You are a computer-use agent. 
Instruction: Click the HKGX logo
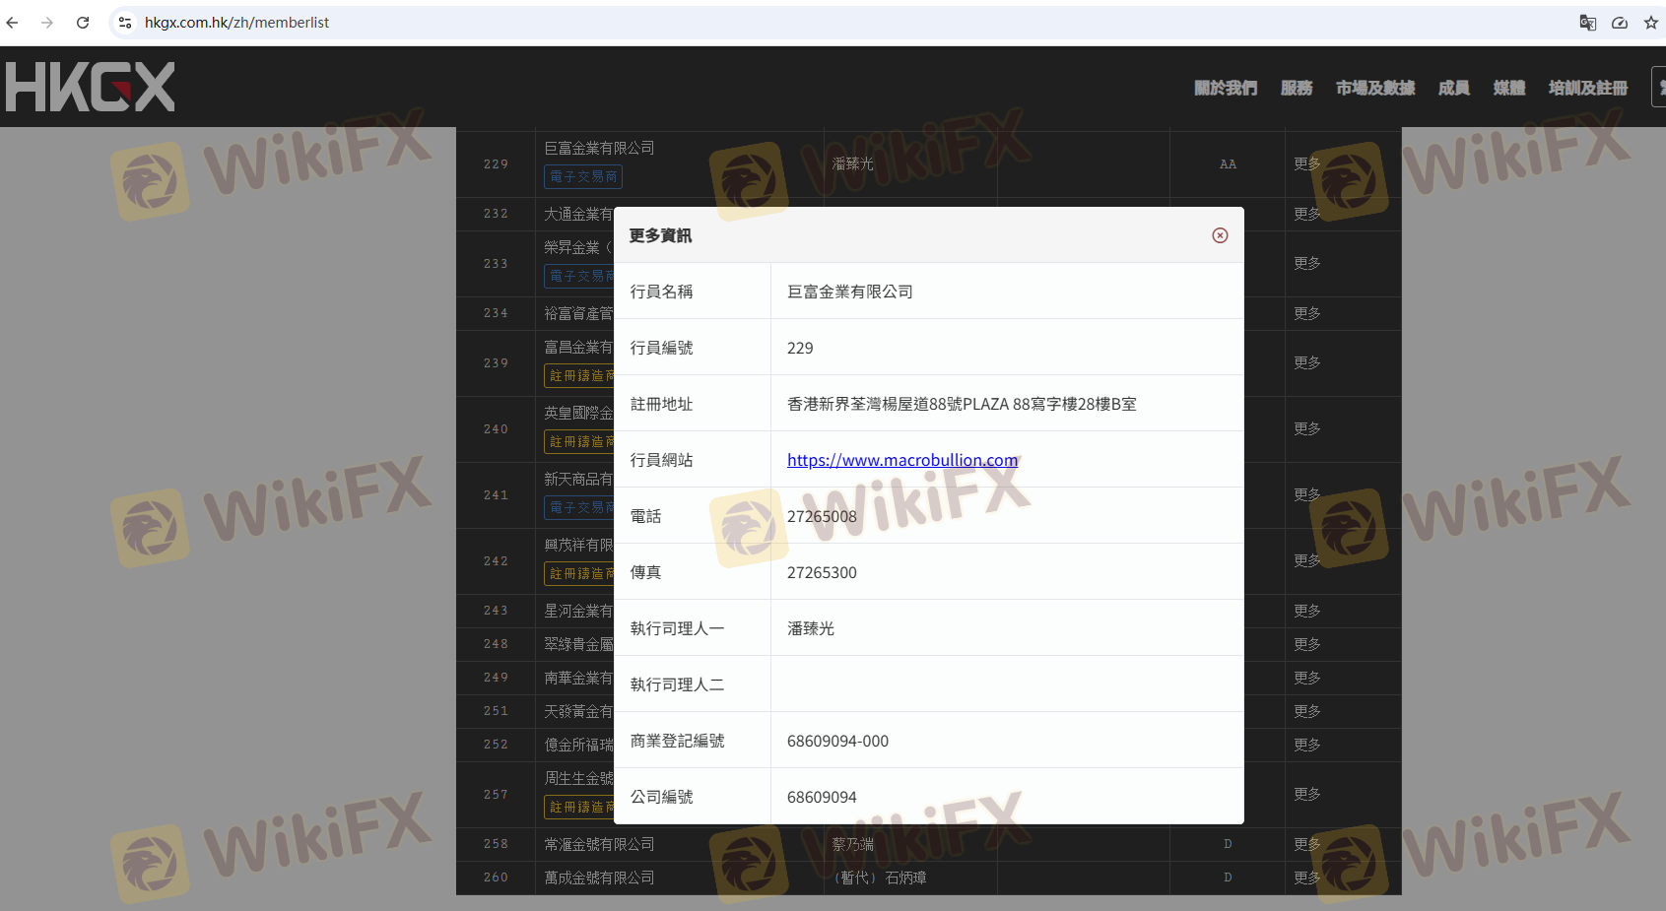pos(90,87)
